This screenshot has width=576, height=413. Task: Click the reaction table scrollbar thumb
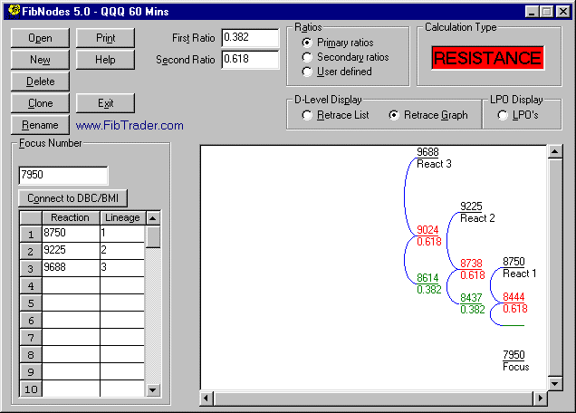[x=153, y=237]
